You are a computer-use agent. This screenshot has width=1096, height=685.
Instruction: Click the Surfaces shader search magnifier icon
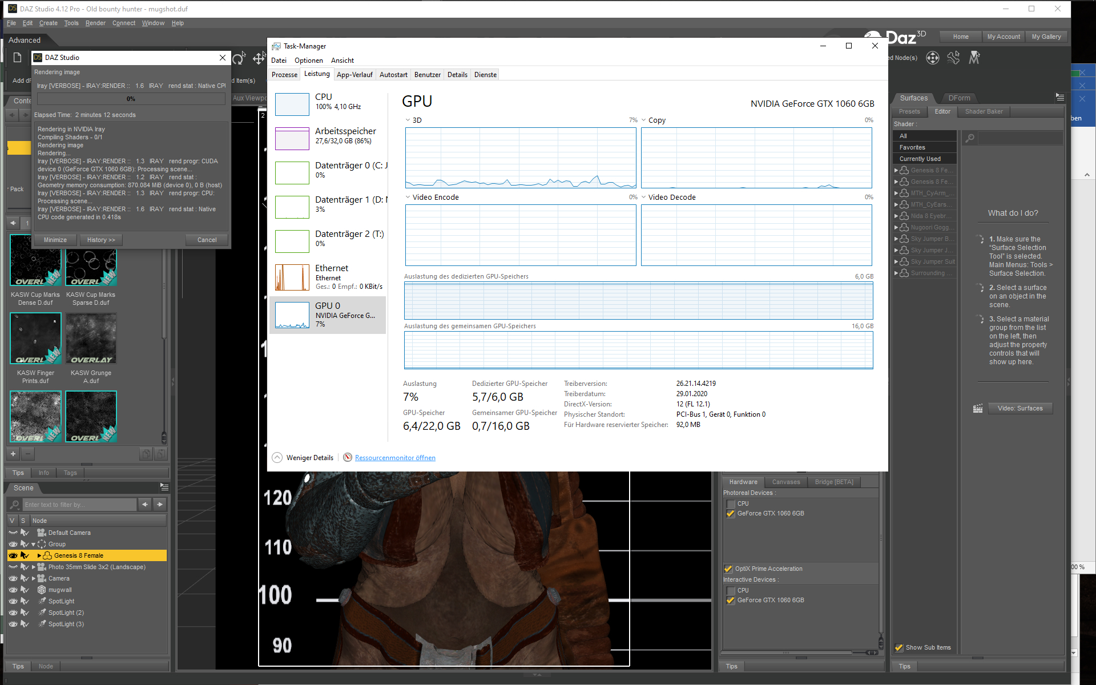pyautogui.click(x=970, y=138)
